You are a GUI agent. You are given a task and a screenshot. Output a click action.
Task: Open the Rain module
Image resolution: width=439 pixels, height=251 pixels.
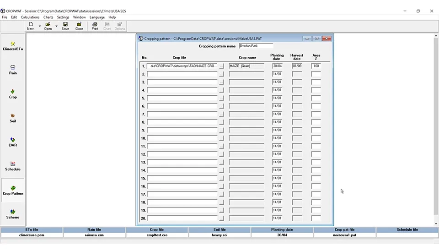click(13, 70)
